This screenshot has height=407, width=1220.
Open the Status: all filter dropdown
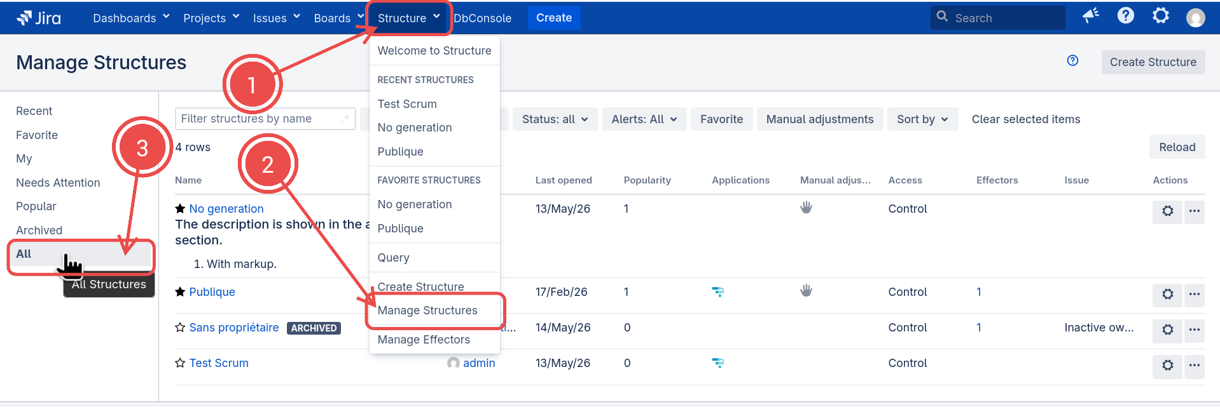tap(555, 119)
